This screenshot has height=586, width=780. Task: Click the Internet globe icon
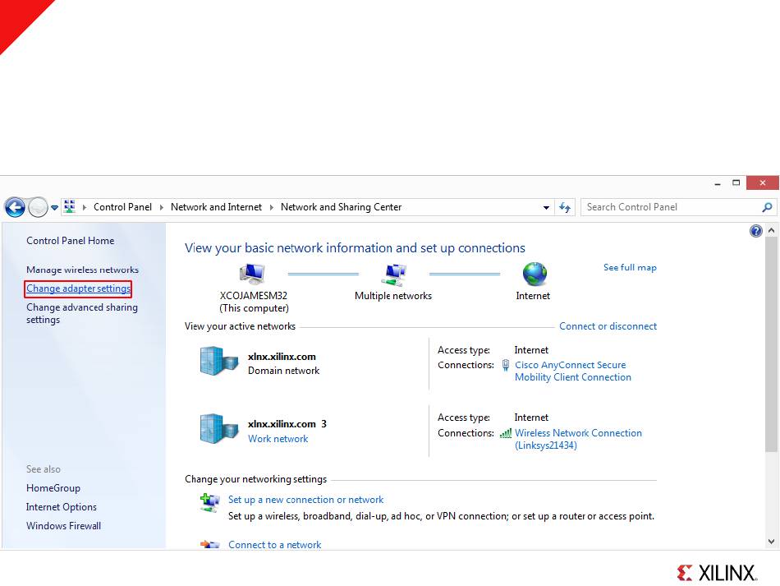point(535,274)
